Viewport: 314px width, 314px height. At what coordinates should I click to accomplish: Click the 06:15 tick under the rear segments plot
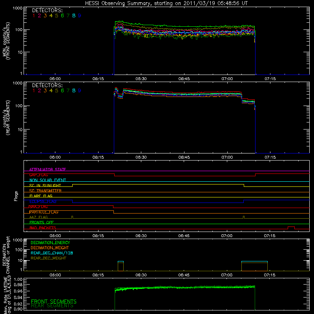(98, 157)
